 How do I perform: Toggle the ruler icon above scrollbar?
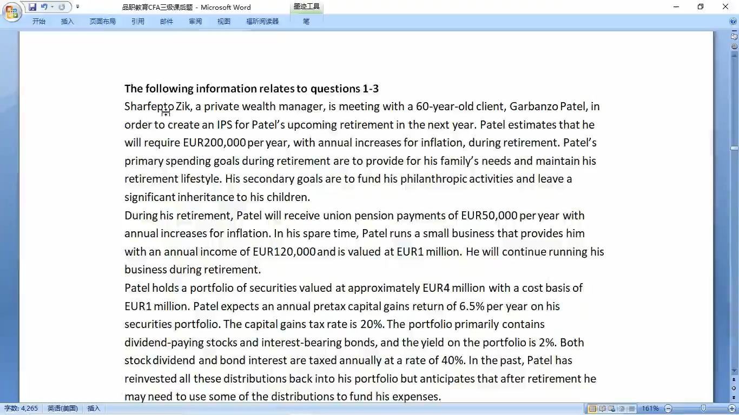734,36
